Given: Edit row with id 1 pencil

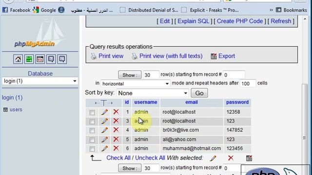Looking at the screenshot, I should click(104, 112).
